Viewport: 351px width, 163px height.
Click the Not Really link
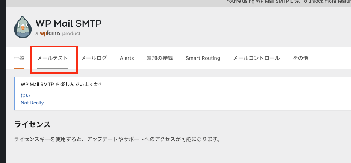click(32, 103)
